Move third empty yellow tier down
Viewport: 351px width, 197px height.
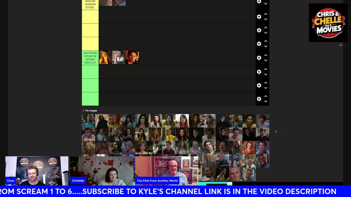[x=266, y=46]
